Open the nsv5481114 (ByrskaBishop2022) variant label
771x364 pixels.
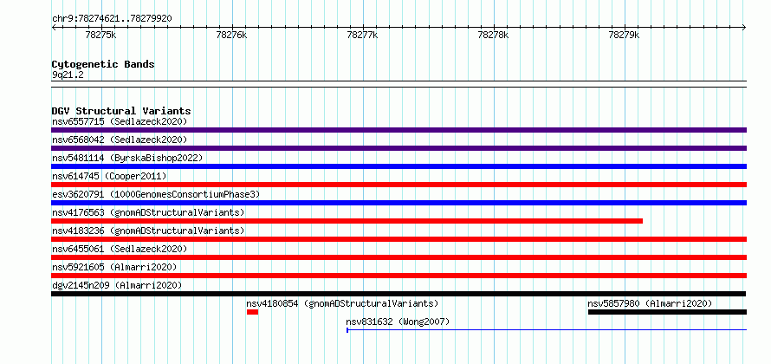click(x=126, y=158)
